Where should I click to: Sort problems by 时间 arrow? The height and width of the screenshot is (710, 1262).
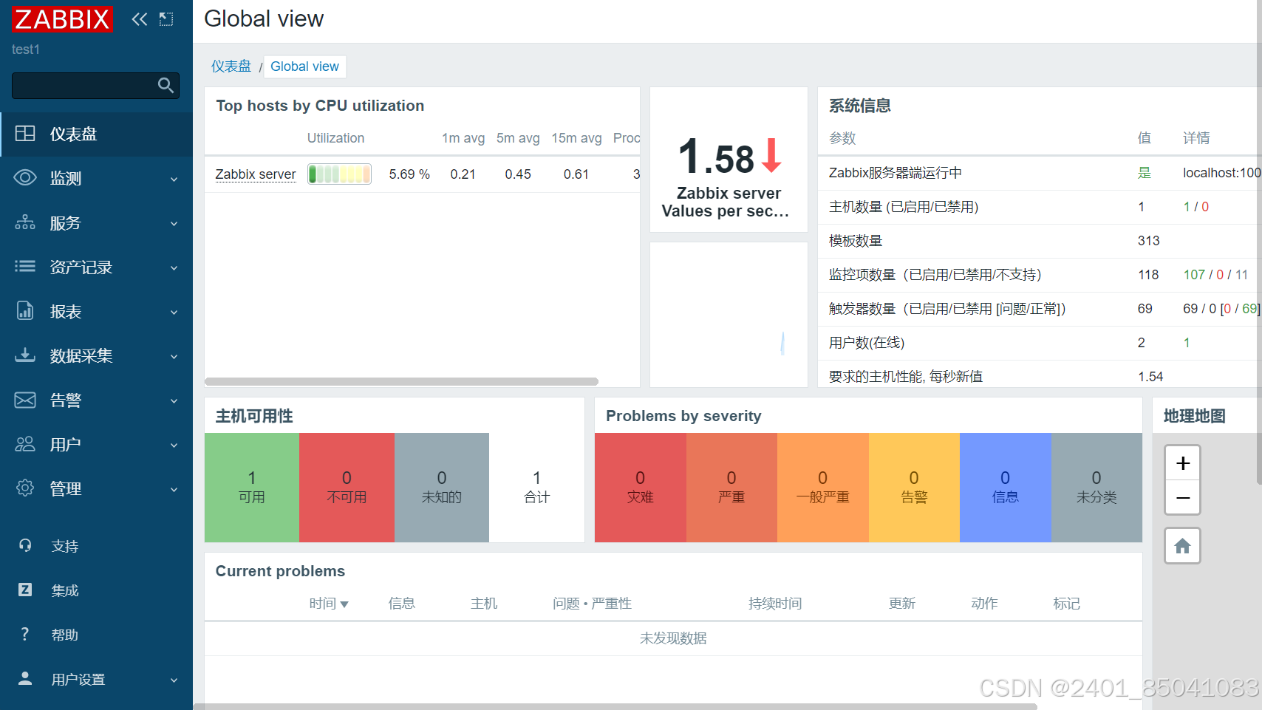click(x=344, y=604)
